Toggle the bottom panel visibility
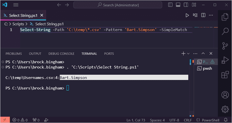Viewport: 232px width, 123px height. coord(178,5)
